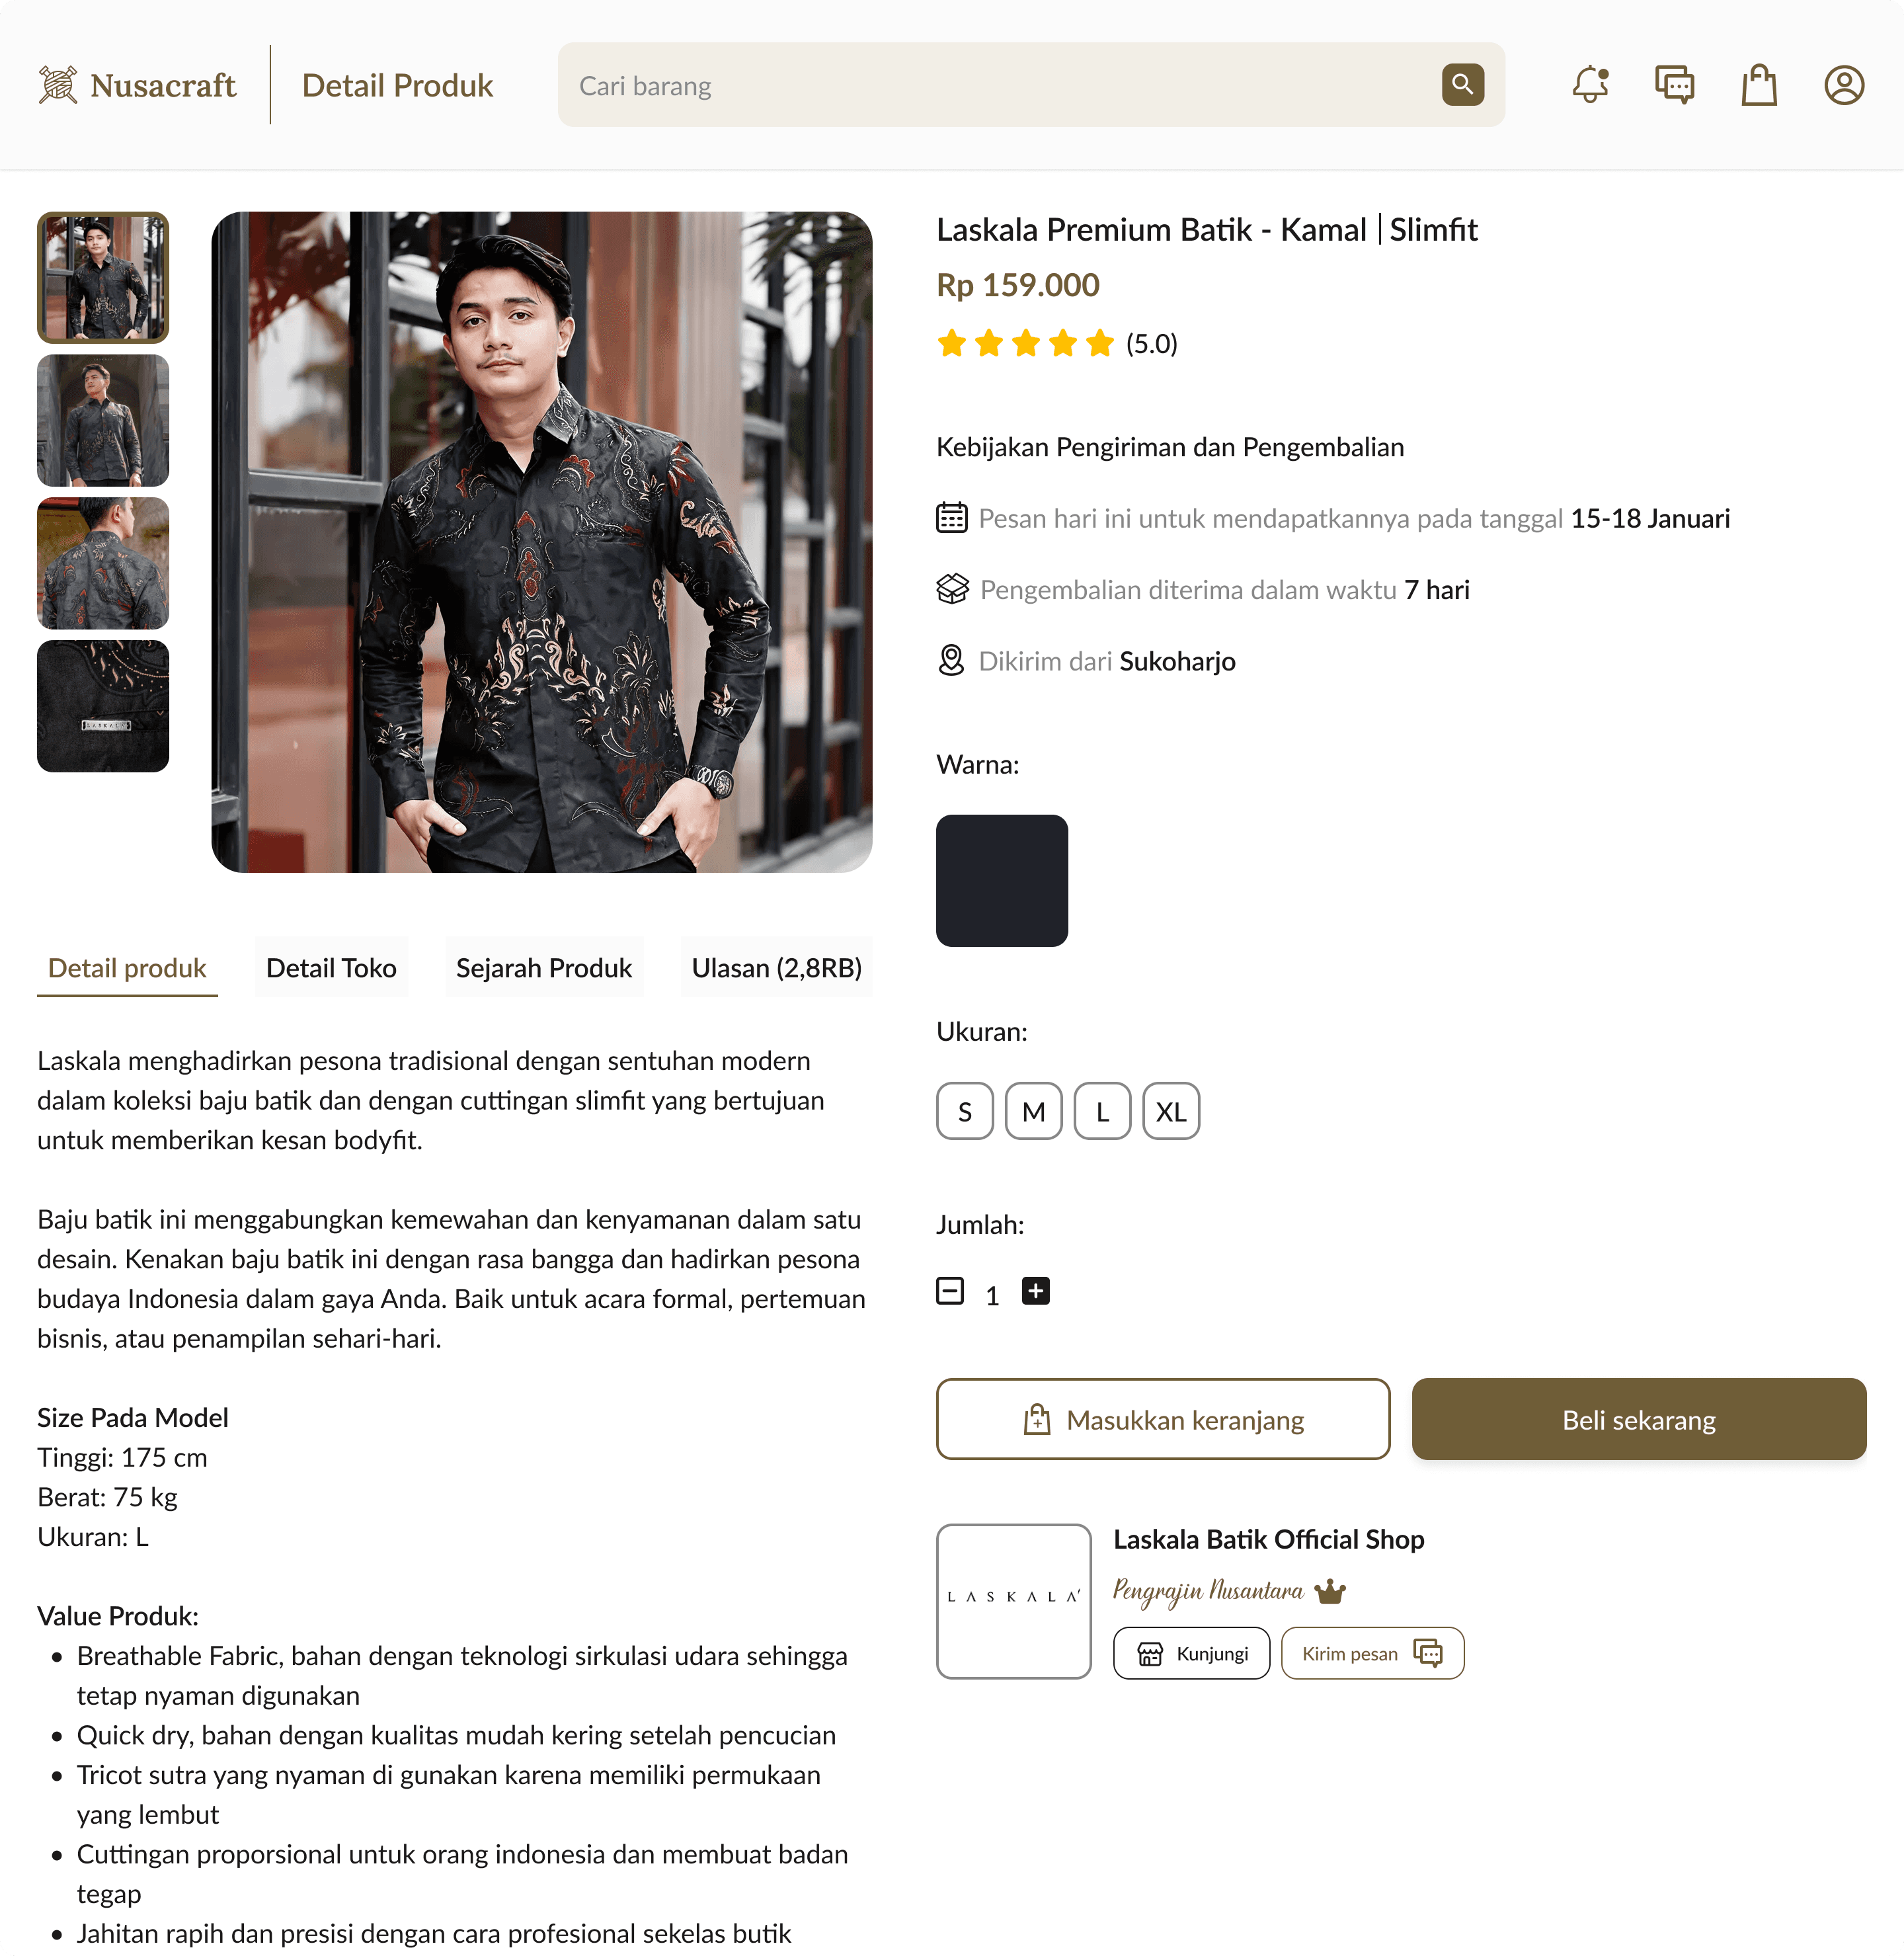Click the Cari barang search field
This screenshot has width=1904, height=1956.
(1000, 85)
